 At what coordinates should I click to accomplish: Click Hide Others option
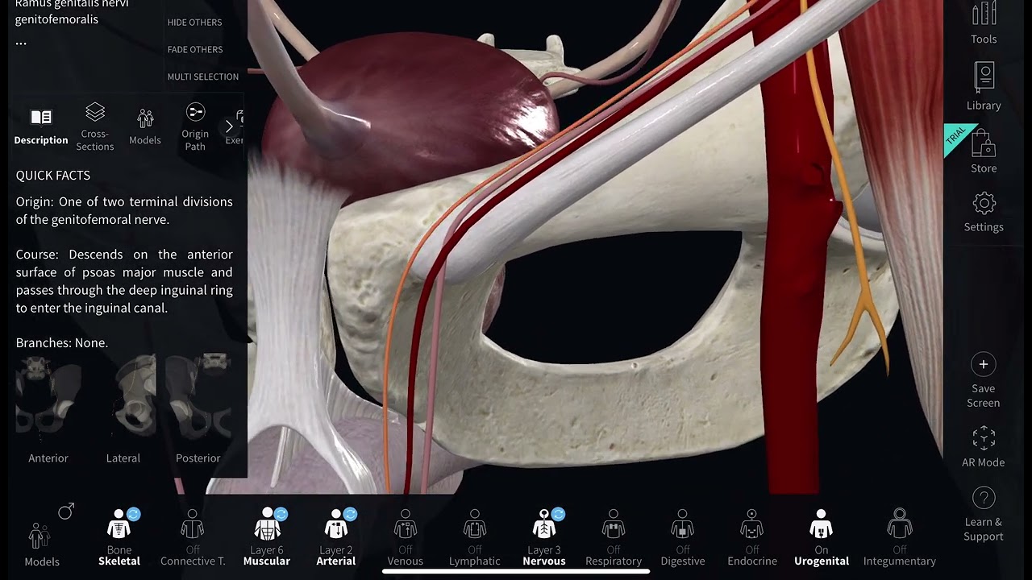[194, 23]
